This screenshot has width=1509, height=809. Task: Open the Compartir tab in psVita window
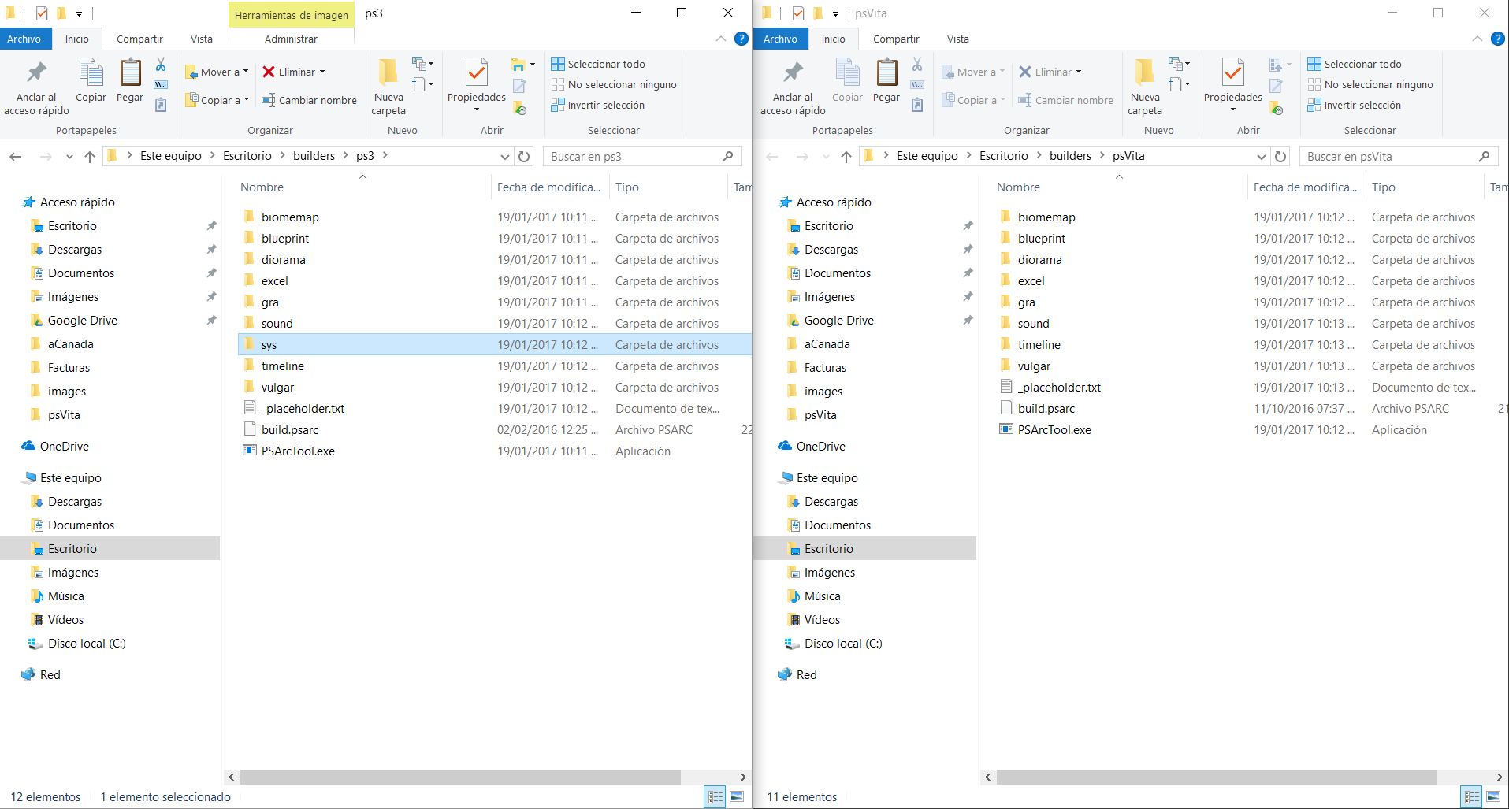[x=895, y=39]
